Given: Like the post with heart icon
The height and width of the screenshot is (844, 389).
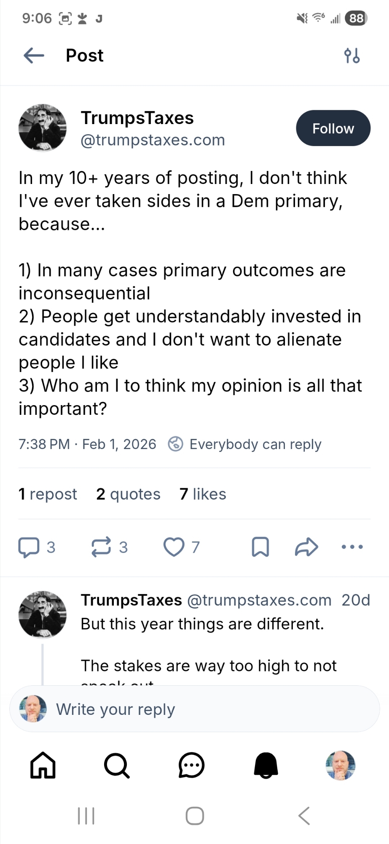Looking at the screenshot, I should click(174, 547).
